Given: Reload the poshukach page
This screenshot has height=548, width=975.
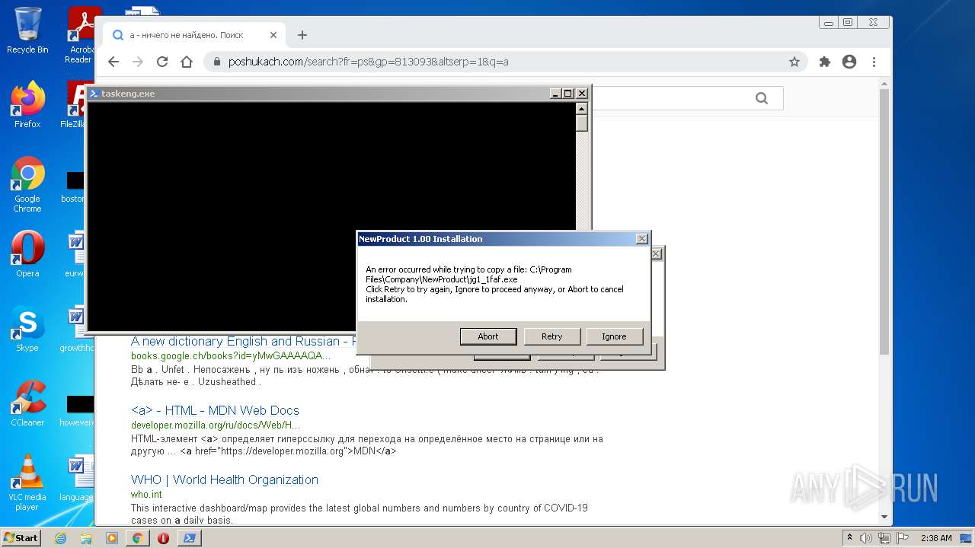Looking at the screenshot, I should 162,62.
